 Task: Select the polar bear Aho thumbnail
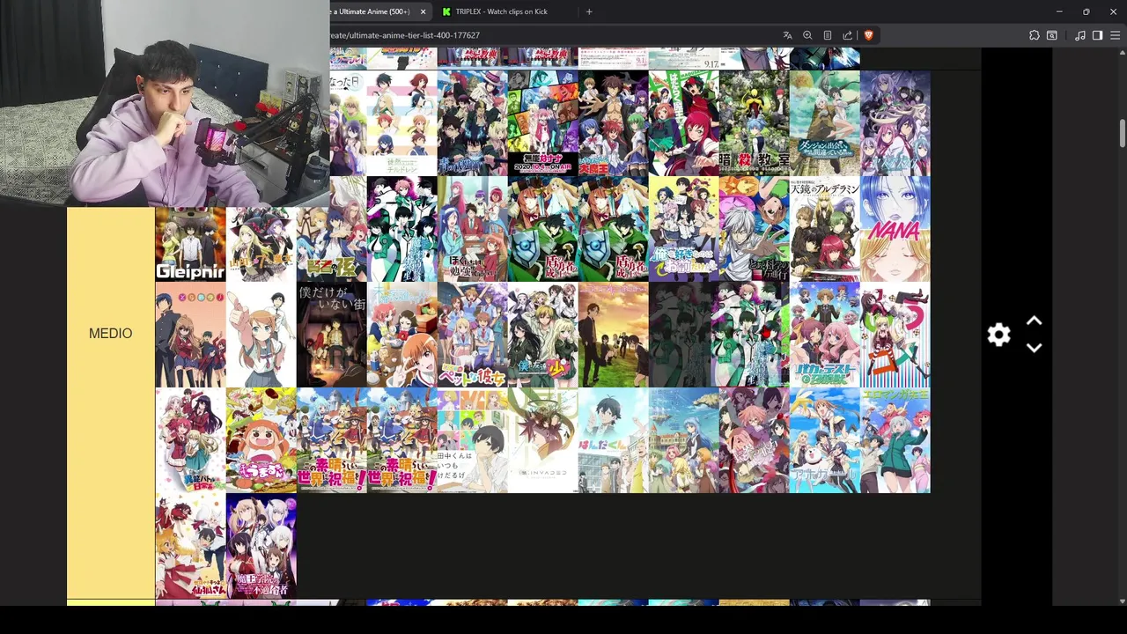(x=824, y=440)
